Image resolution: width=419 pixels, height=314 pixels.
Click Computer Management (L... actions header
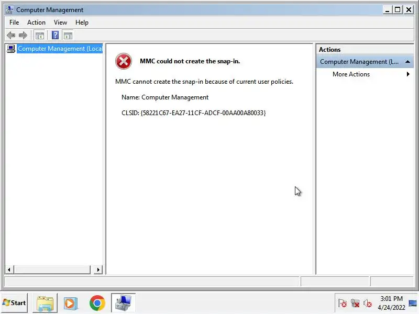pos(365,62)
